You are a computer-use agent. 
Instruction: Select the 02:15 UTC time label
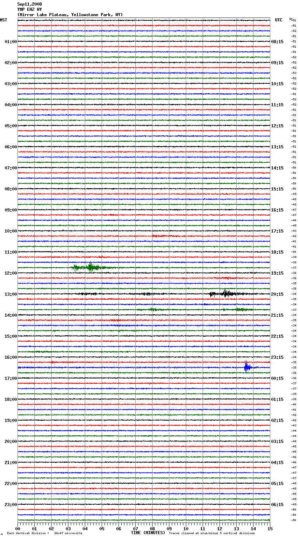tap(277, 421)
